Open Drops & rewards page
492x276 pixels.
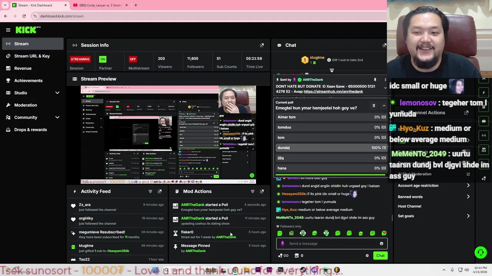[x=33, y=130]
